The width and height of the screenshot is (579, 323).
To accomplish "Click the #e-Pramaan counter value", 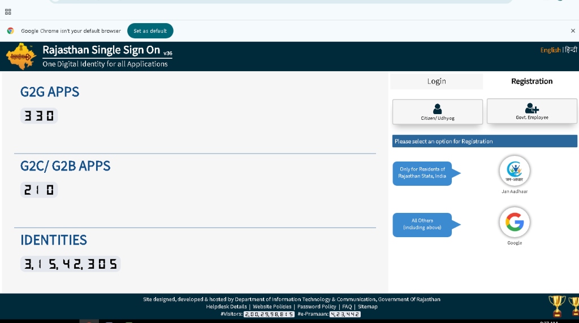I will pos(345,314).
